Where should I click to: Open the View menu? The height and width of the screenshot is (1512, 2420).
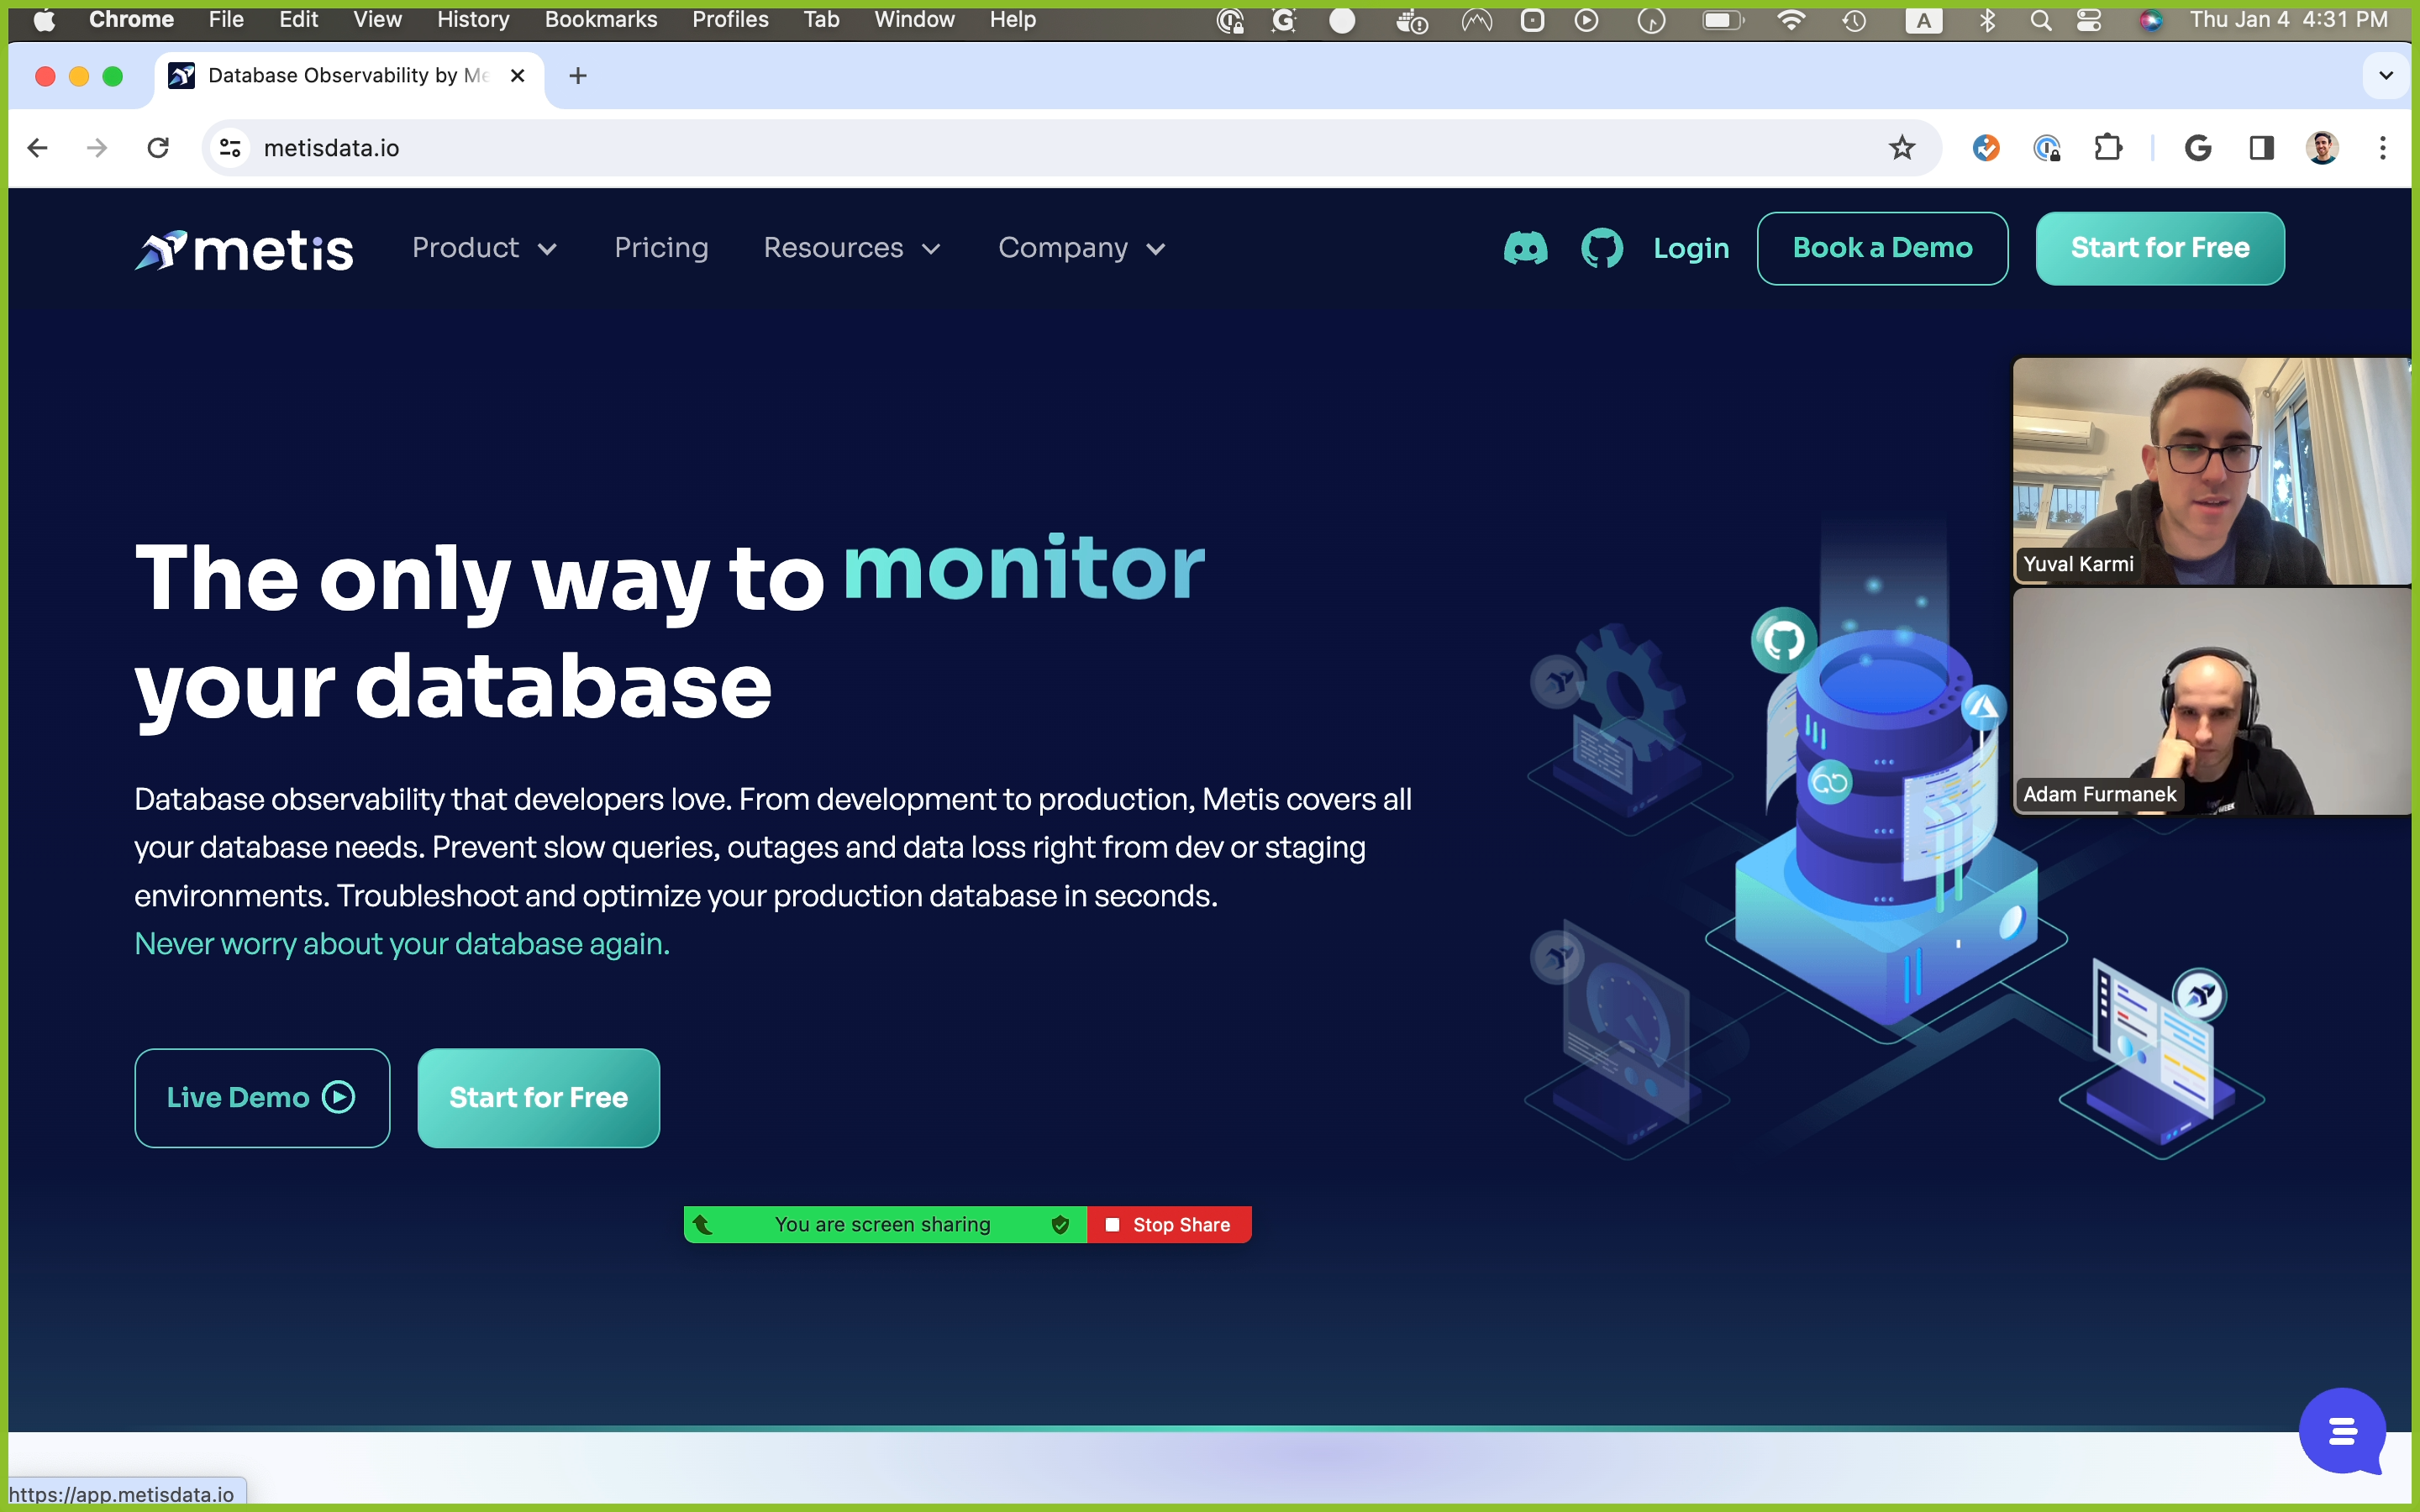377,20
